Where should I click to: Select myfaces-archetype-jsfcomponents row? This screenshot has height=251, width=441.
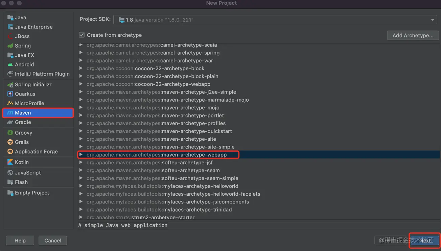pos(259,202)
